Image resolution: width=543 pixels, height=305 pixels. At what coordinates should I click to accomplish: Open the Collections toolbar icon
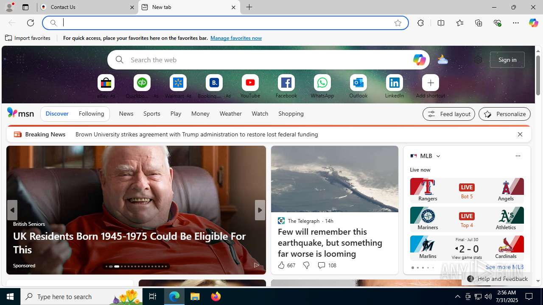click(479, 23)
